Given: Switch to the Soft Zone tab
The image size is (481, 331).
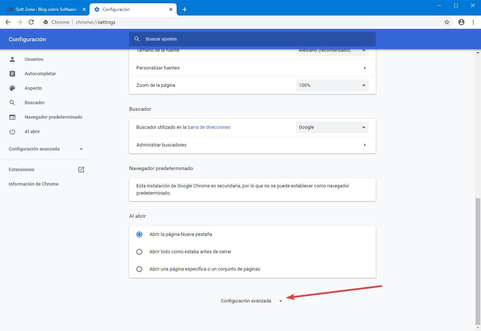Looking at the screenshot, I should pos(45,9).
